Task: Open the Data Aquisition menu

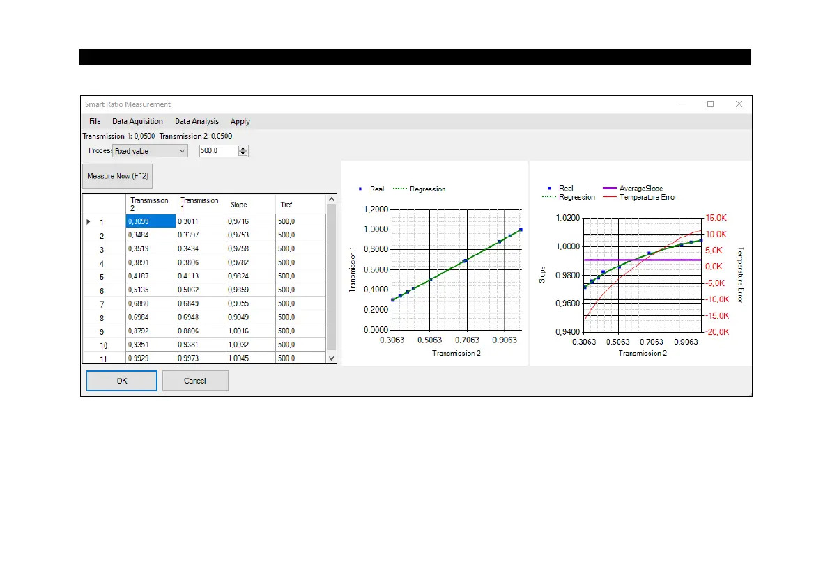Action: [x=137, y=121]
